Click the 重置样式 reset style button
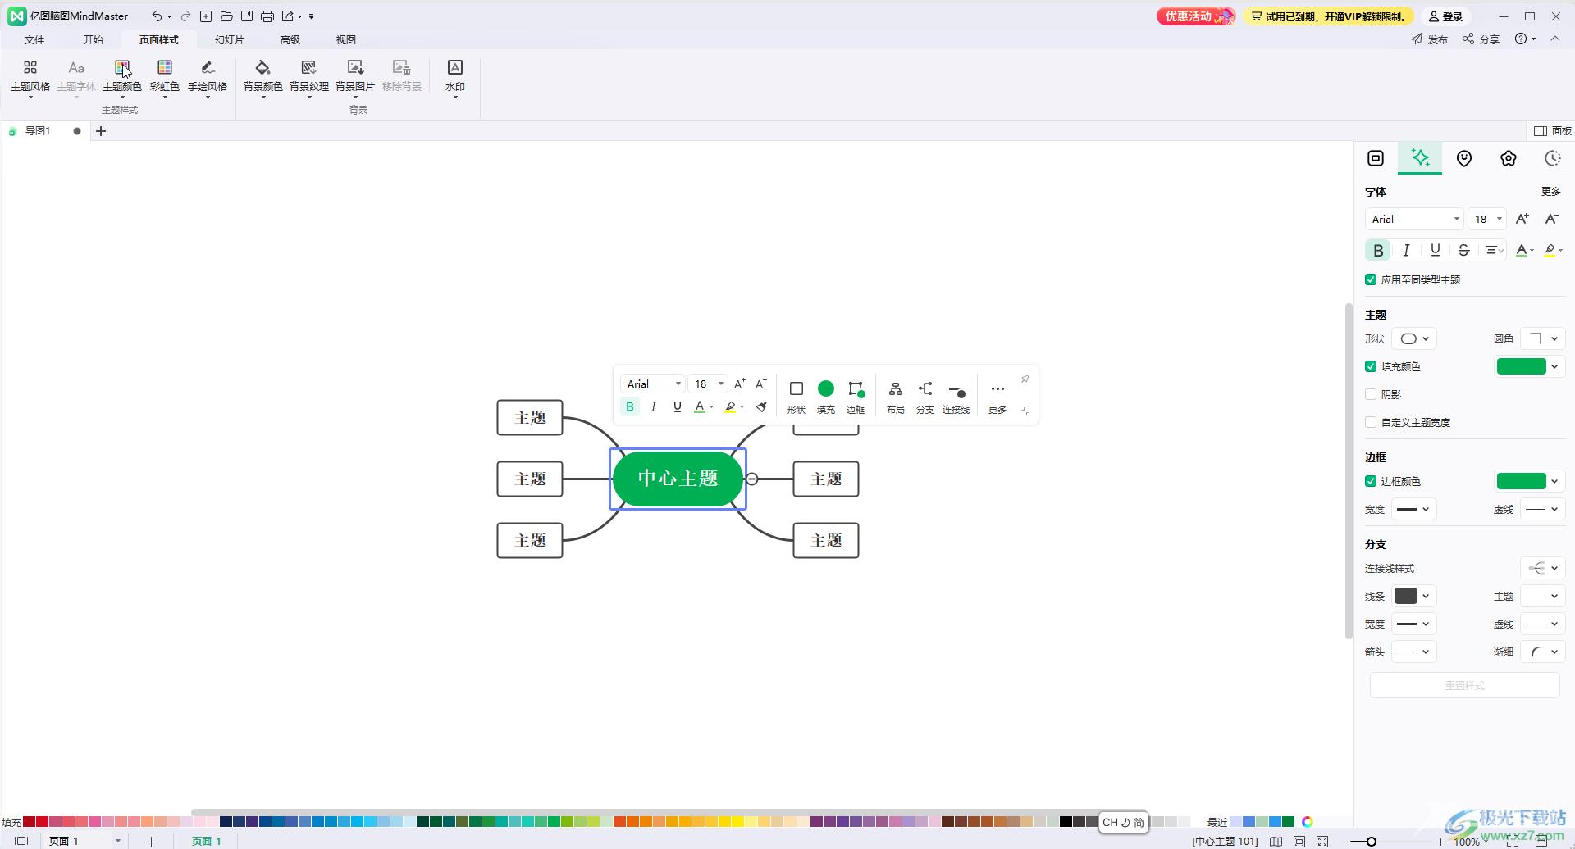Image resolution: width=1575 pixels, height=849 pixels. click(1464, 685)
